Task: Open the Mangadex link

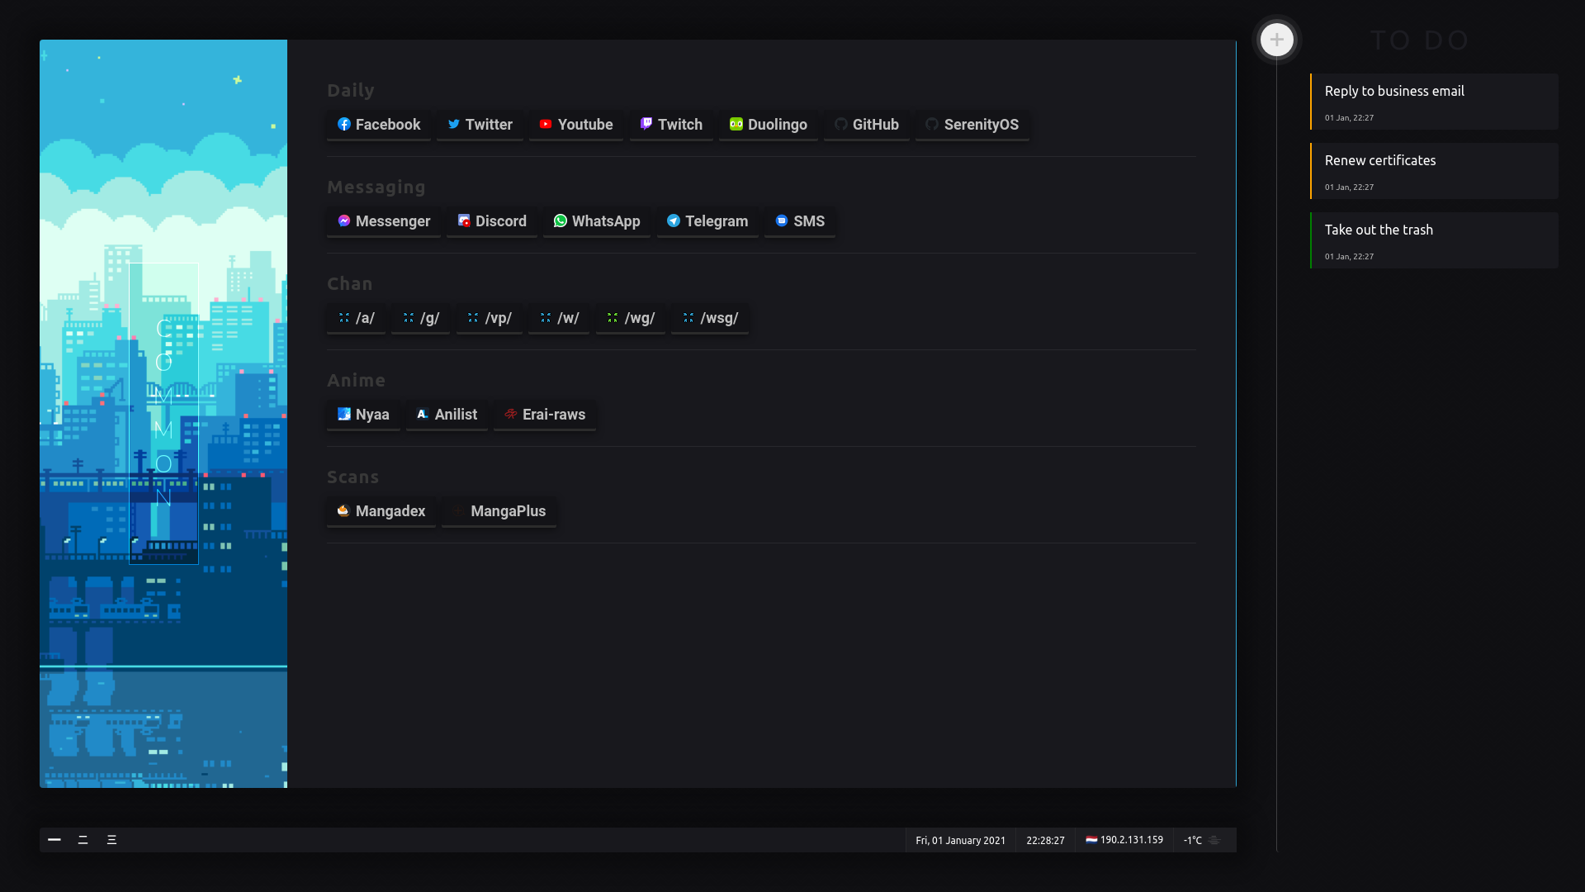Action: tap(381, 511)
